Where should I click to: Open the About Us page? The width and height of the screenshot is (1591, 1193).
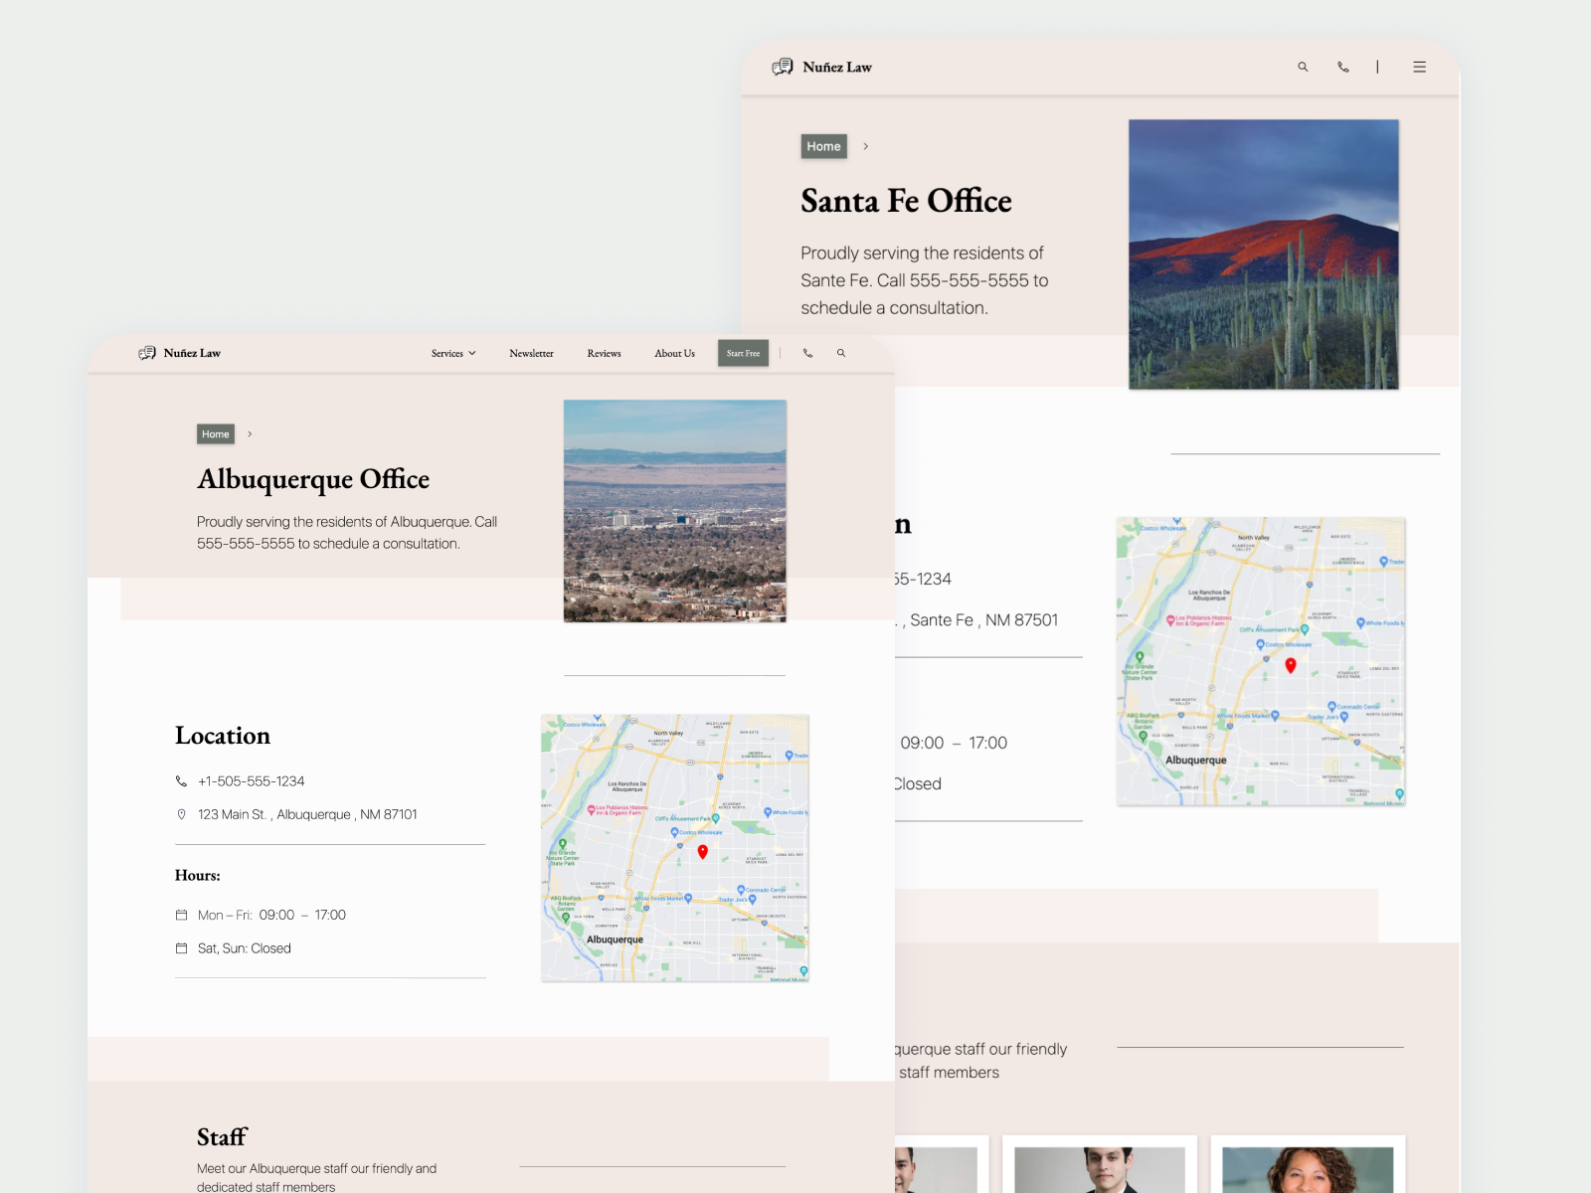click(x=674, y=353)
